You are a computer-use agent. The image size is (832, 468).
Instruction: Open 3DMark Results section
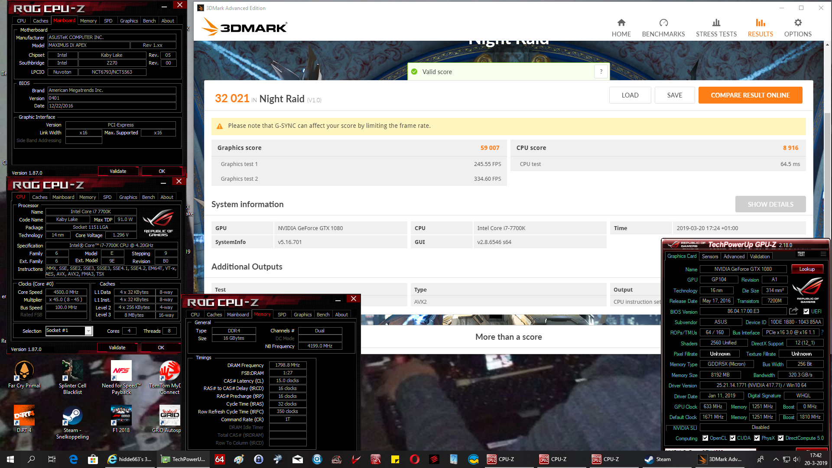[760, 28]
